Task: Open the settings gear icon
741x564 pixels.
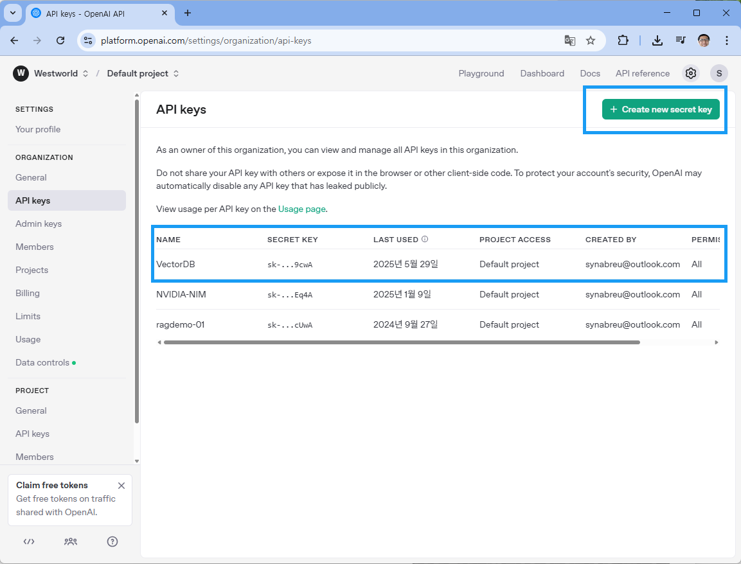Action: tap(690, 73)
